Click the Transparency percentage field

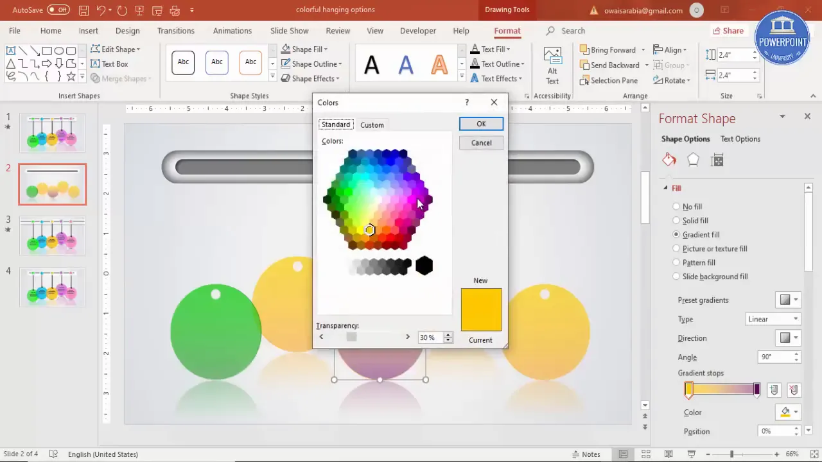(430, 338)
